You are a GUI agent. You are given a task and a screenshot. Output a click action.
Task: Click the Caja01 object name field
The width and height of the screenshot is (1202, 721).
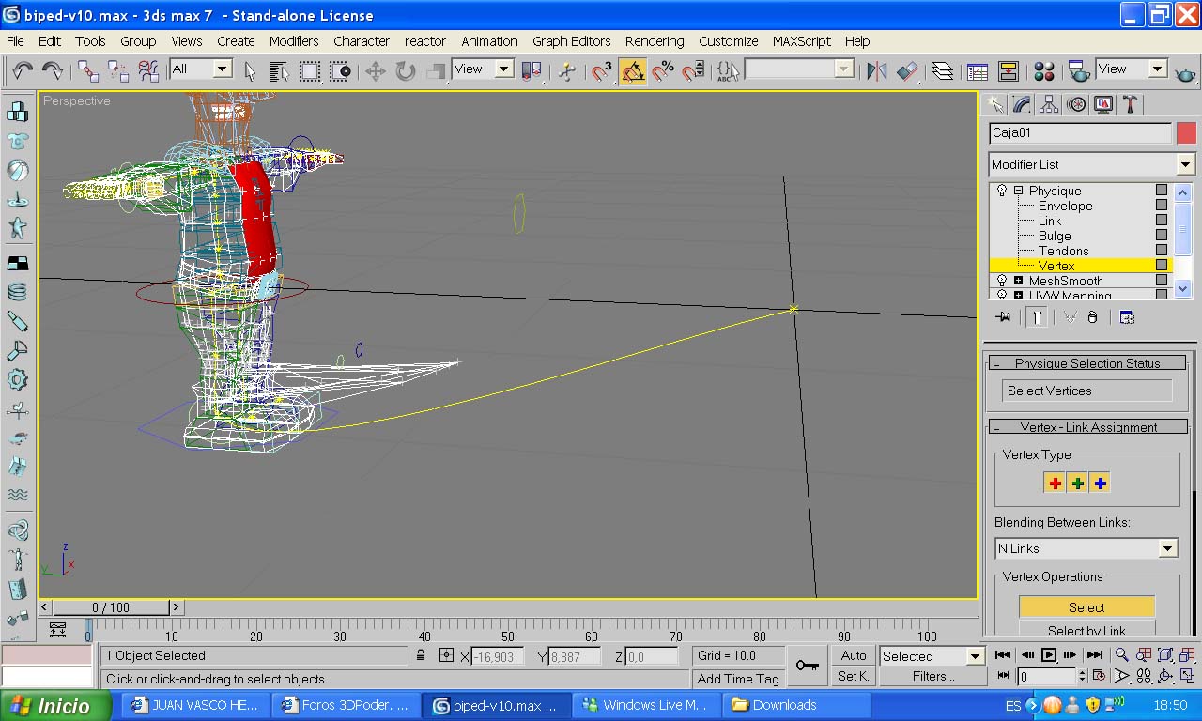(1080, 133)
